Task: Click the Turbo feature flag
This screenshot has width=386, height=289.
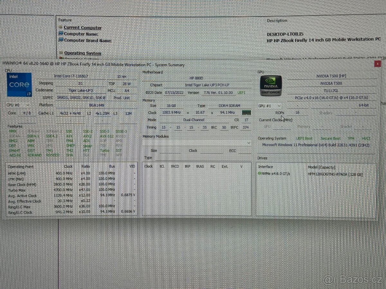Action: (x=105, y=150)
